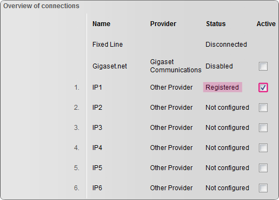Click the Gigaset Communications provider text
The height and width of the screenshot is (200, 279).
point(176,66)
